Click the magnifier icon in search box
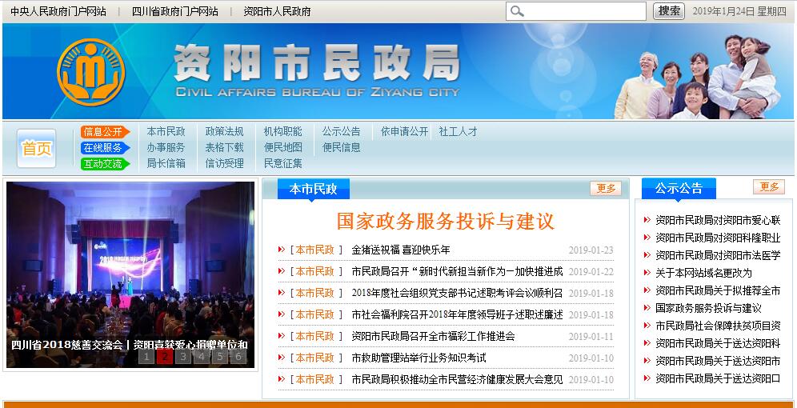 tap(517, 11)
